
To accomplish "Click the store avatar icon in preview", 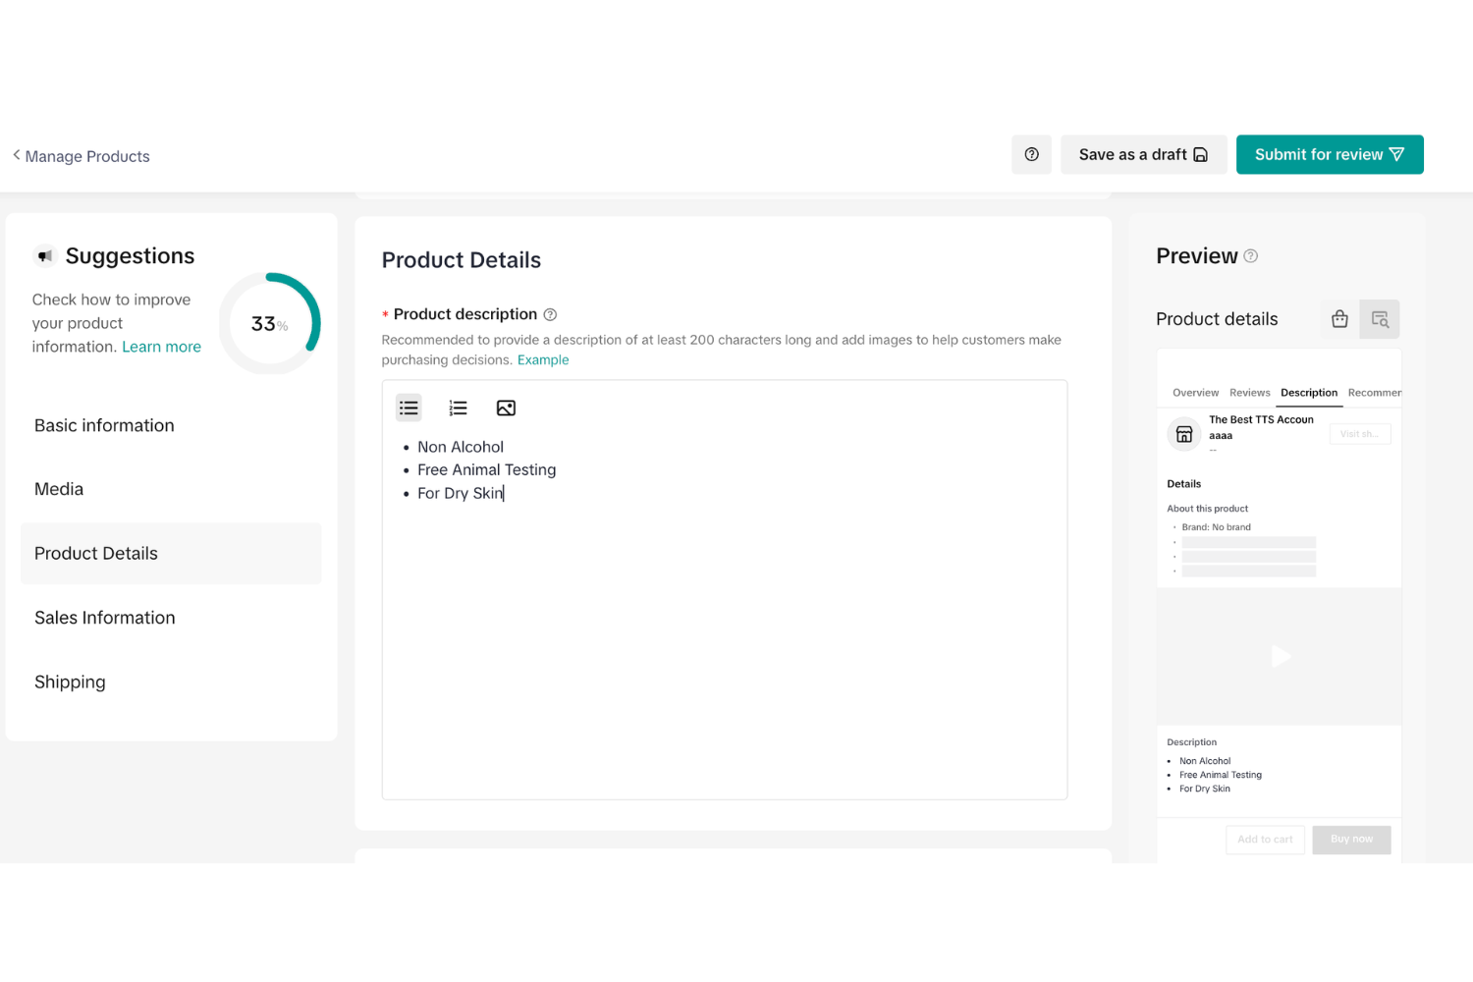I will point(1184,434).
